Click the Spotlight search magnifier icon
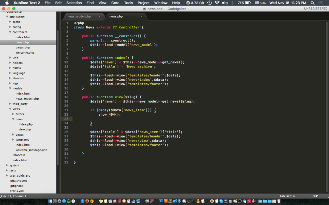 tap(313, 3)
